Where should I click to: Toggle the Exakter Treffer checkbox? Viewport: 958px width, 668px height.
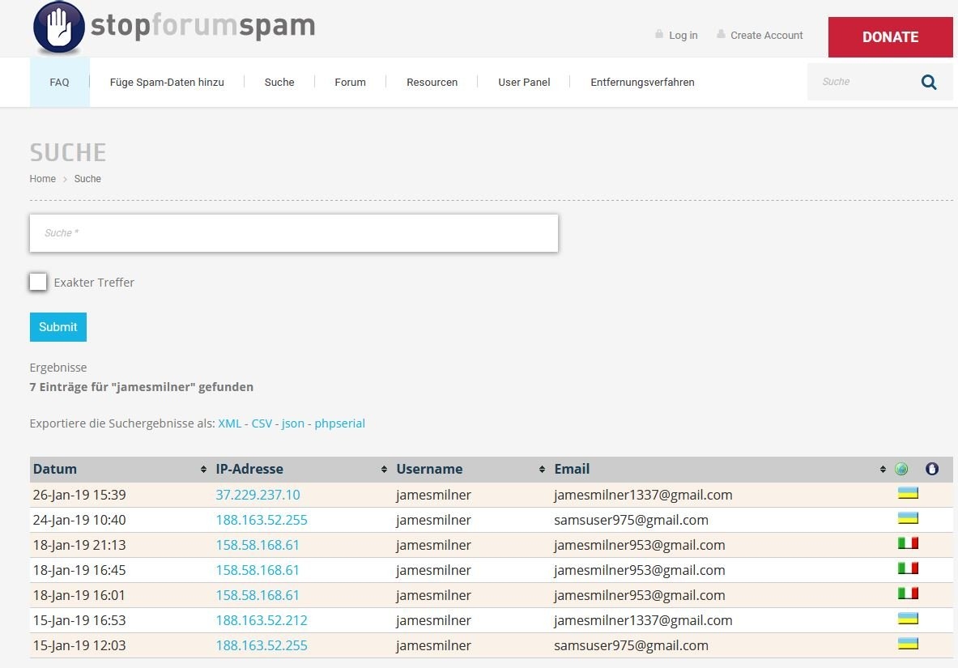click(38, 282)
